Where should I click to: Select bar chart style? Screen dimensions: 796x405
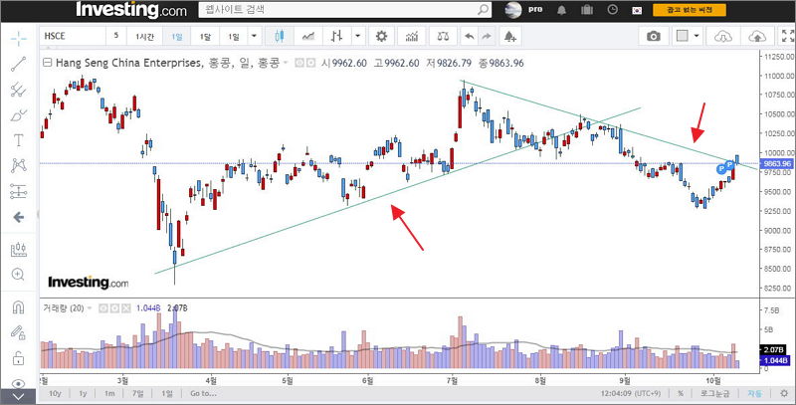click(336, 36)
